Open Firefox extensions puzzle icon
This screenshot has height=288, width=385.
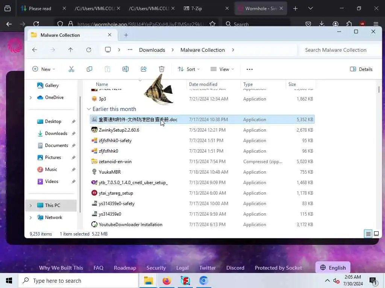point(349,24)
